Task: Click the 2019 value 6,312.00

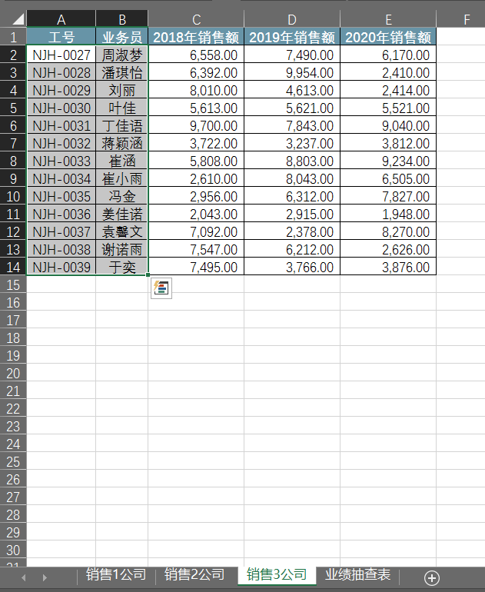Action: click(292, 196)
